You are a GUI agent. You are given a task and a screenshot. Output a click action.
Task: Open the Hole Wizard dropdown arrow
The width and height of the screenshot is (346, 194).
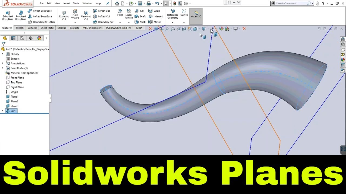click(75, 22)
